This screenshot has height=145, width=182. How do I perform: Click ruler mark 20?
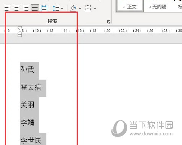point(108,31)
